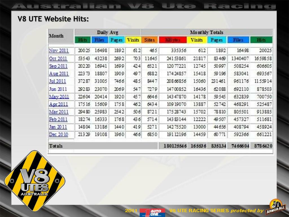Image resolution: width=289 pixels, height=217 pixels.
Task: Open the Jan 2011 month link
Action: [x=58, y=127]
